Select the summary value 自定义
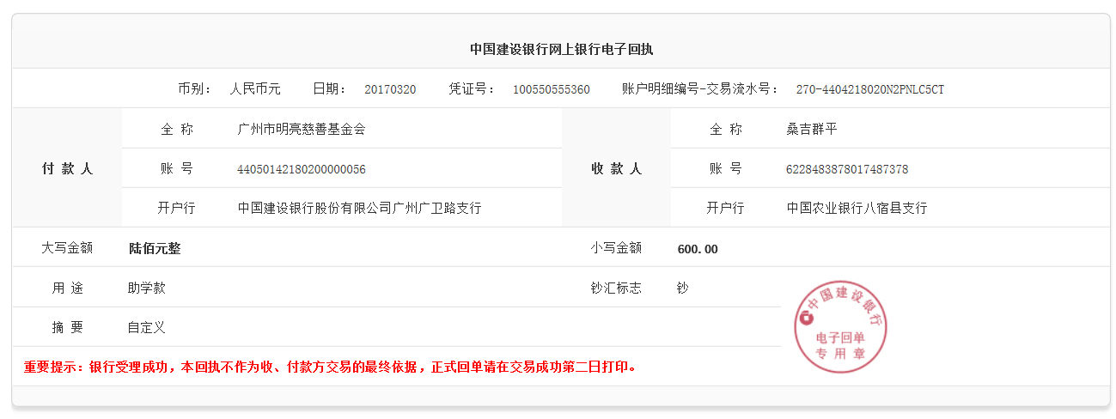The height and width of the screenshot is (419, 1116). [x=147, y=327]
